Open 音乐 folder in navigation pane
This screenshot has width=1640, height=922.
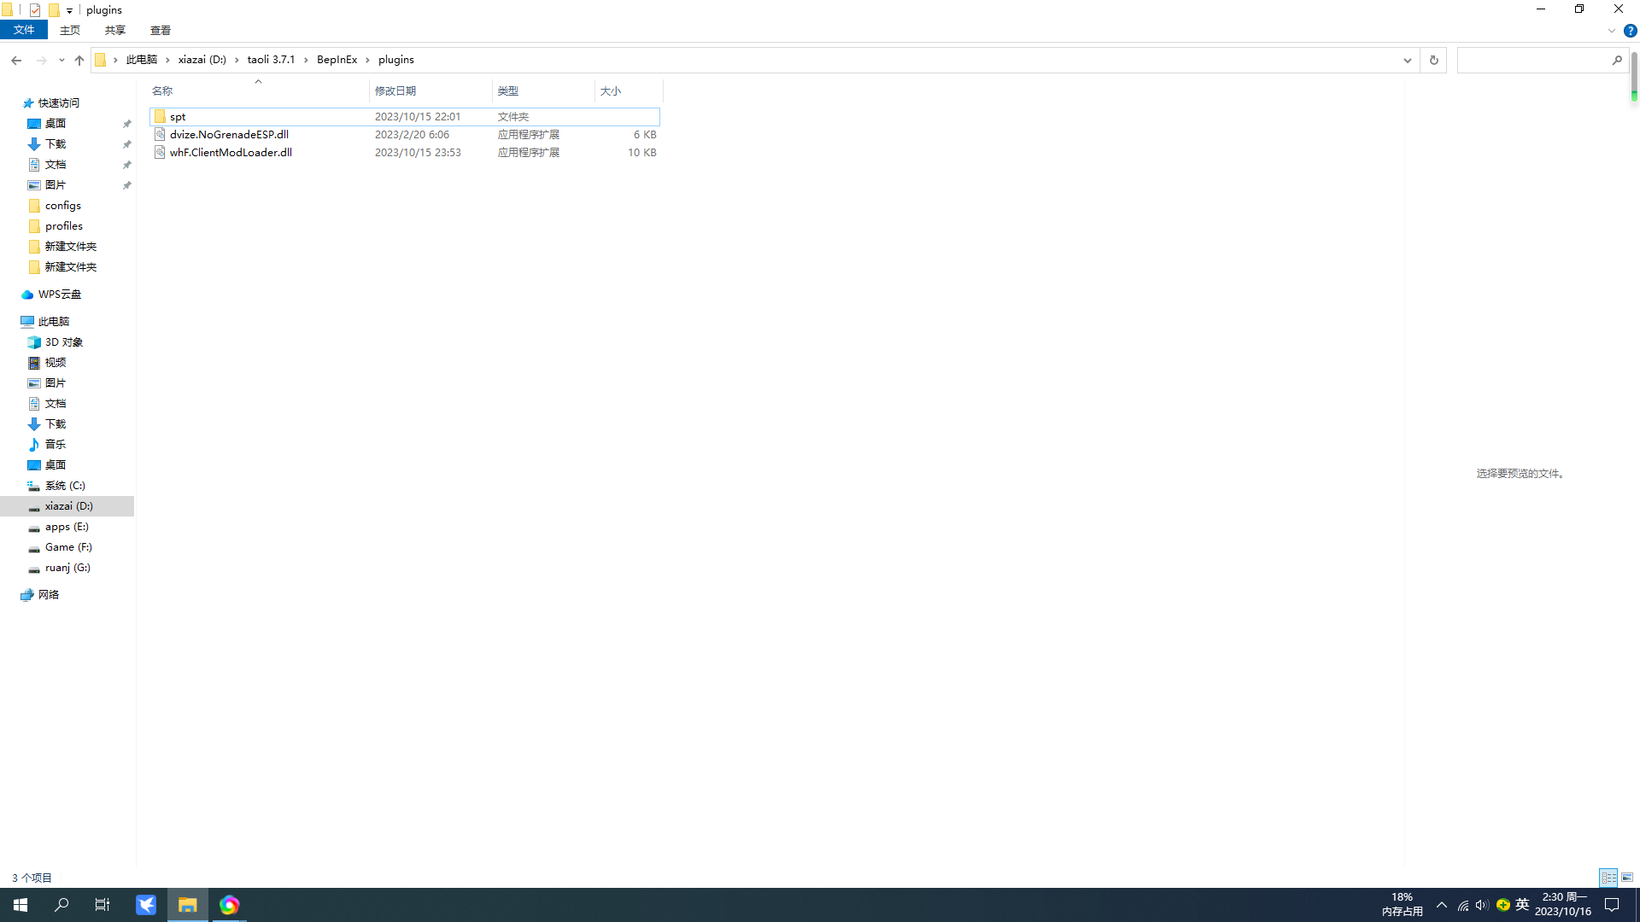click(56, 444)
